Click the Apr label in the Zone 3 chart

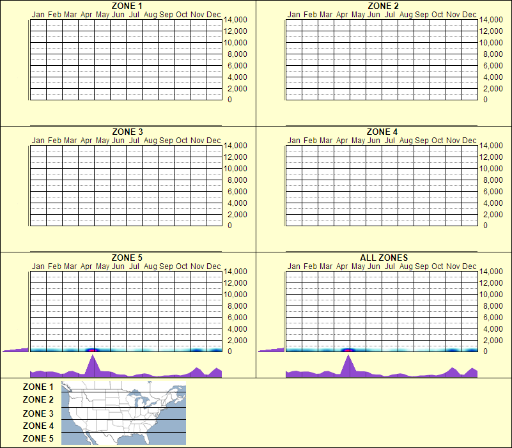pos(86,141)
